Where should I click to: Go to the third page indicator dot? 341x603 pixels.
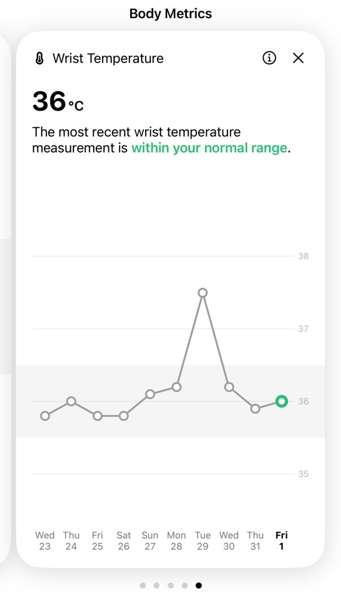coord(171,585)
